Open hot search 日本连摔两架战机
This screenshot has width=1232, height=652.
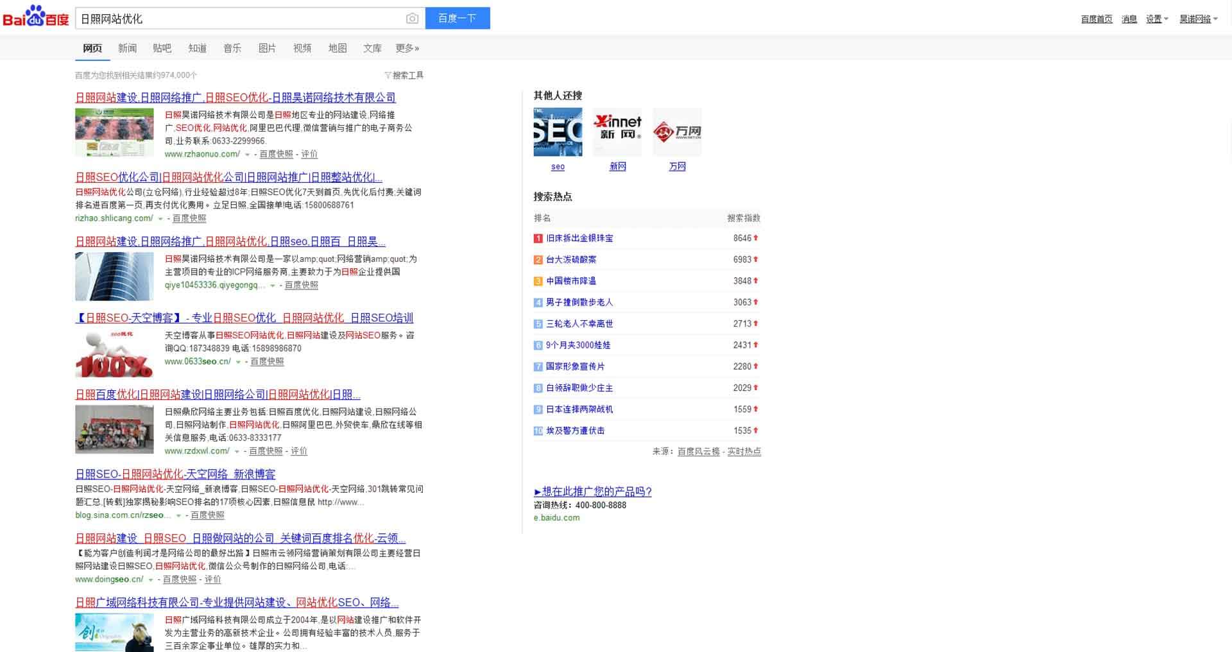pyautogui.click(x=579, y=409)
